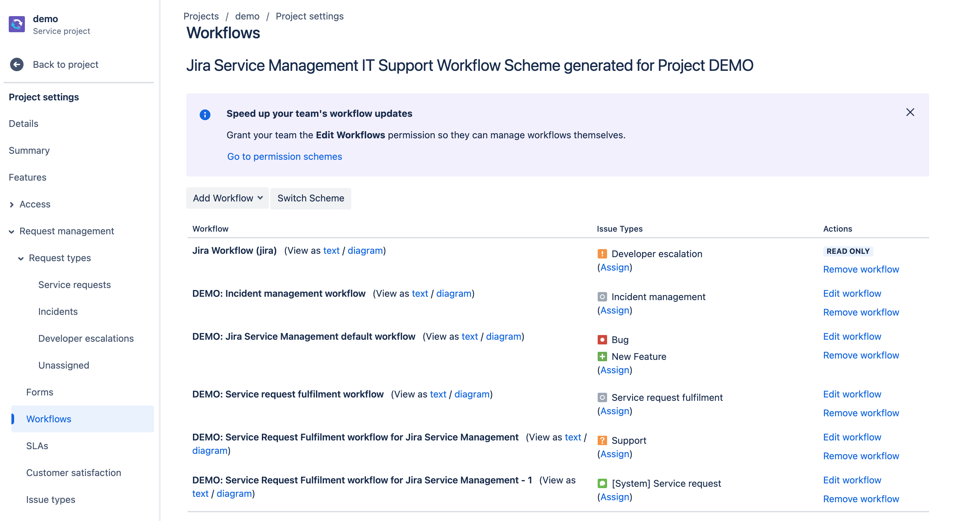View Service request fulfilment workflow as text

tap(438, 394)
